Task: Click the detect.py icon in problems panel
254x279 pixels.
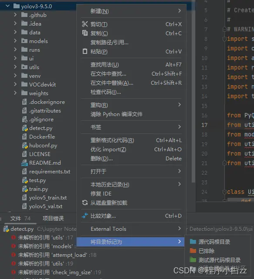Action: pos(6,229)
